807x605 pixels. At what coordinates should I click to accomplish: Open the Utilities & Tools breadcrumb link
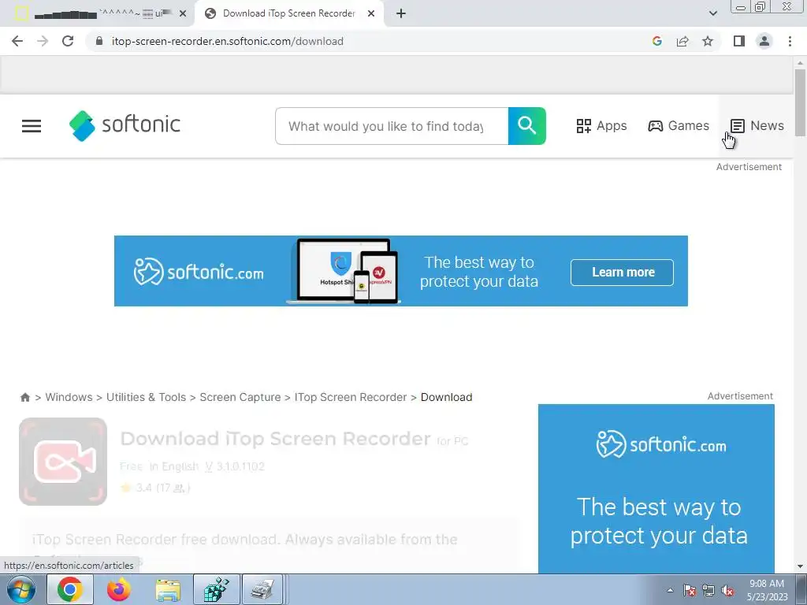coord(146,397)
